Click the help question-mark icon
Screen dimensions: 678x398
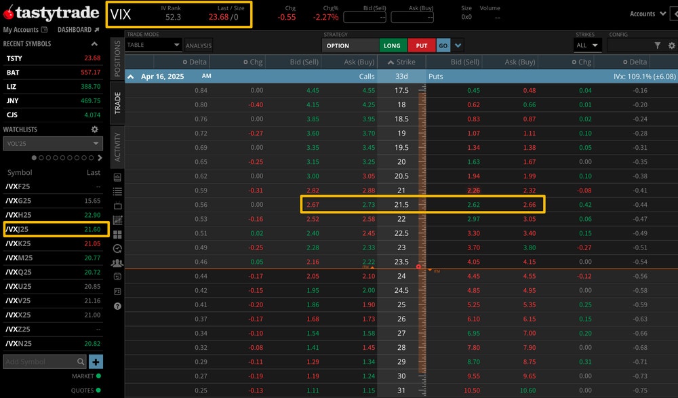pos(117,306)
